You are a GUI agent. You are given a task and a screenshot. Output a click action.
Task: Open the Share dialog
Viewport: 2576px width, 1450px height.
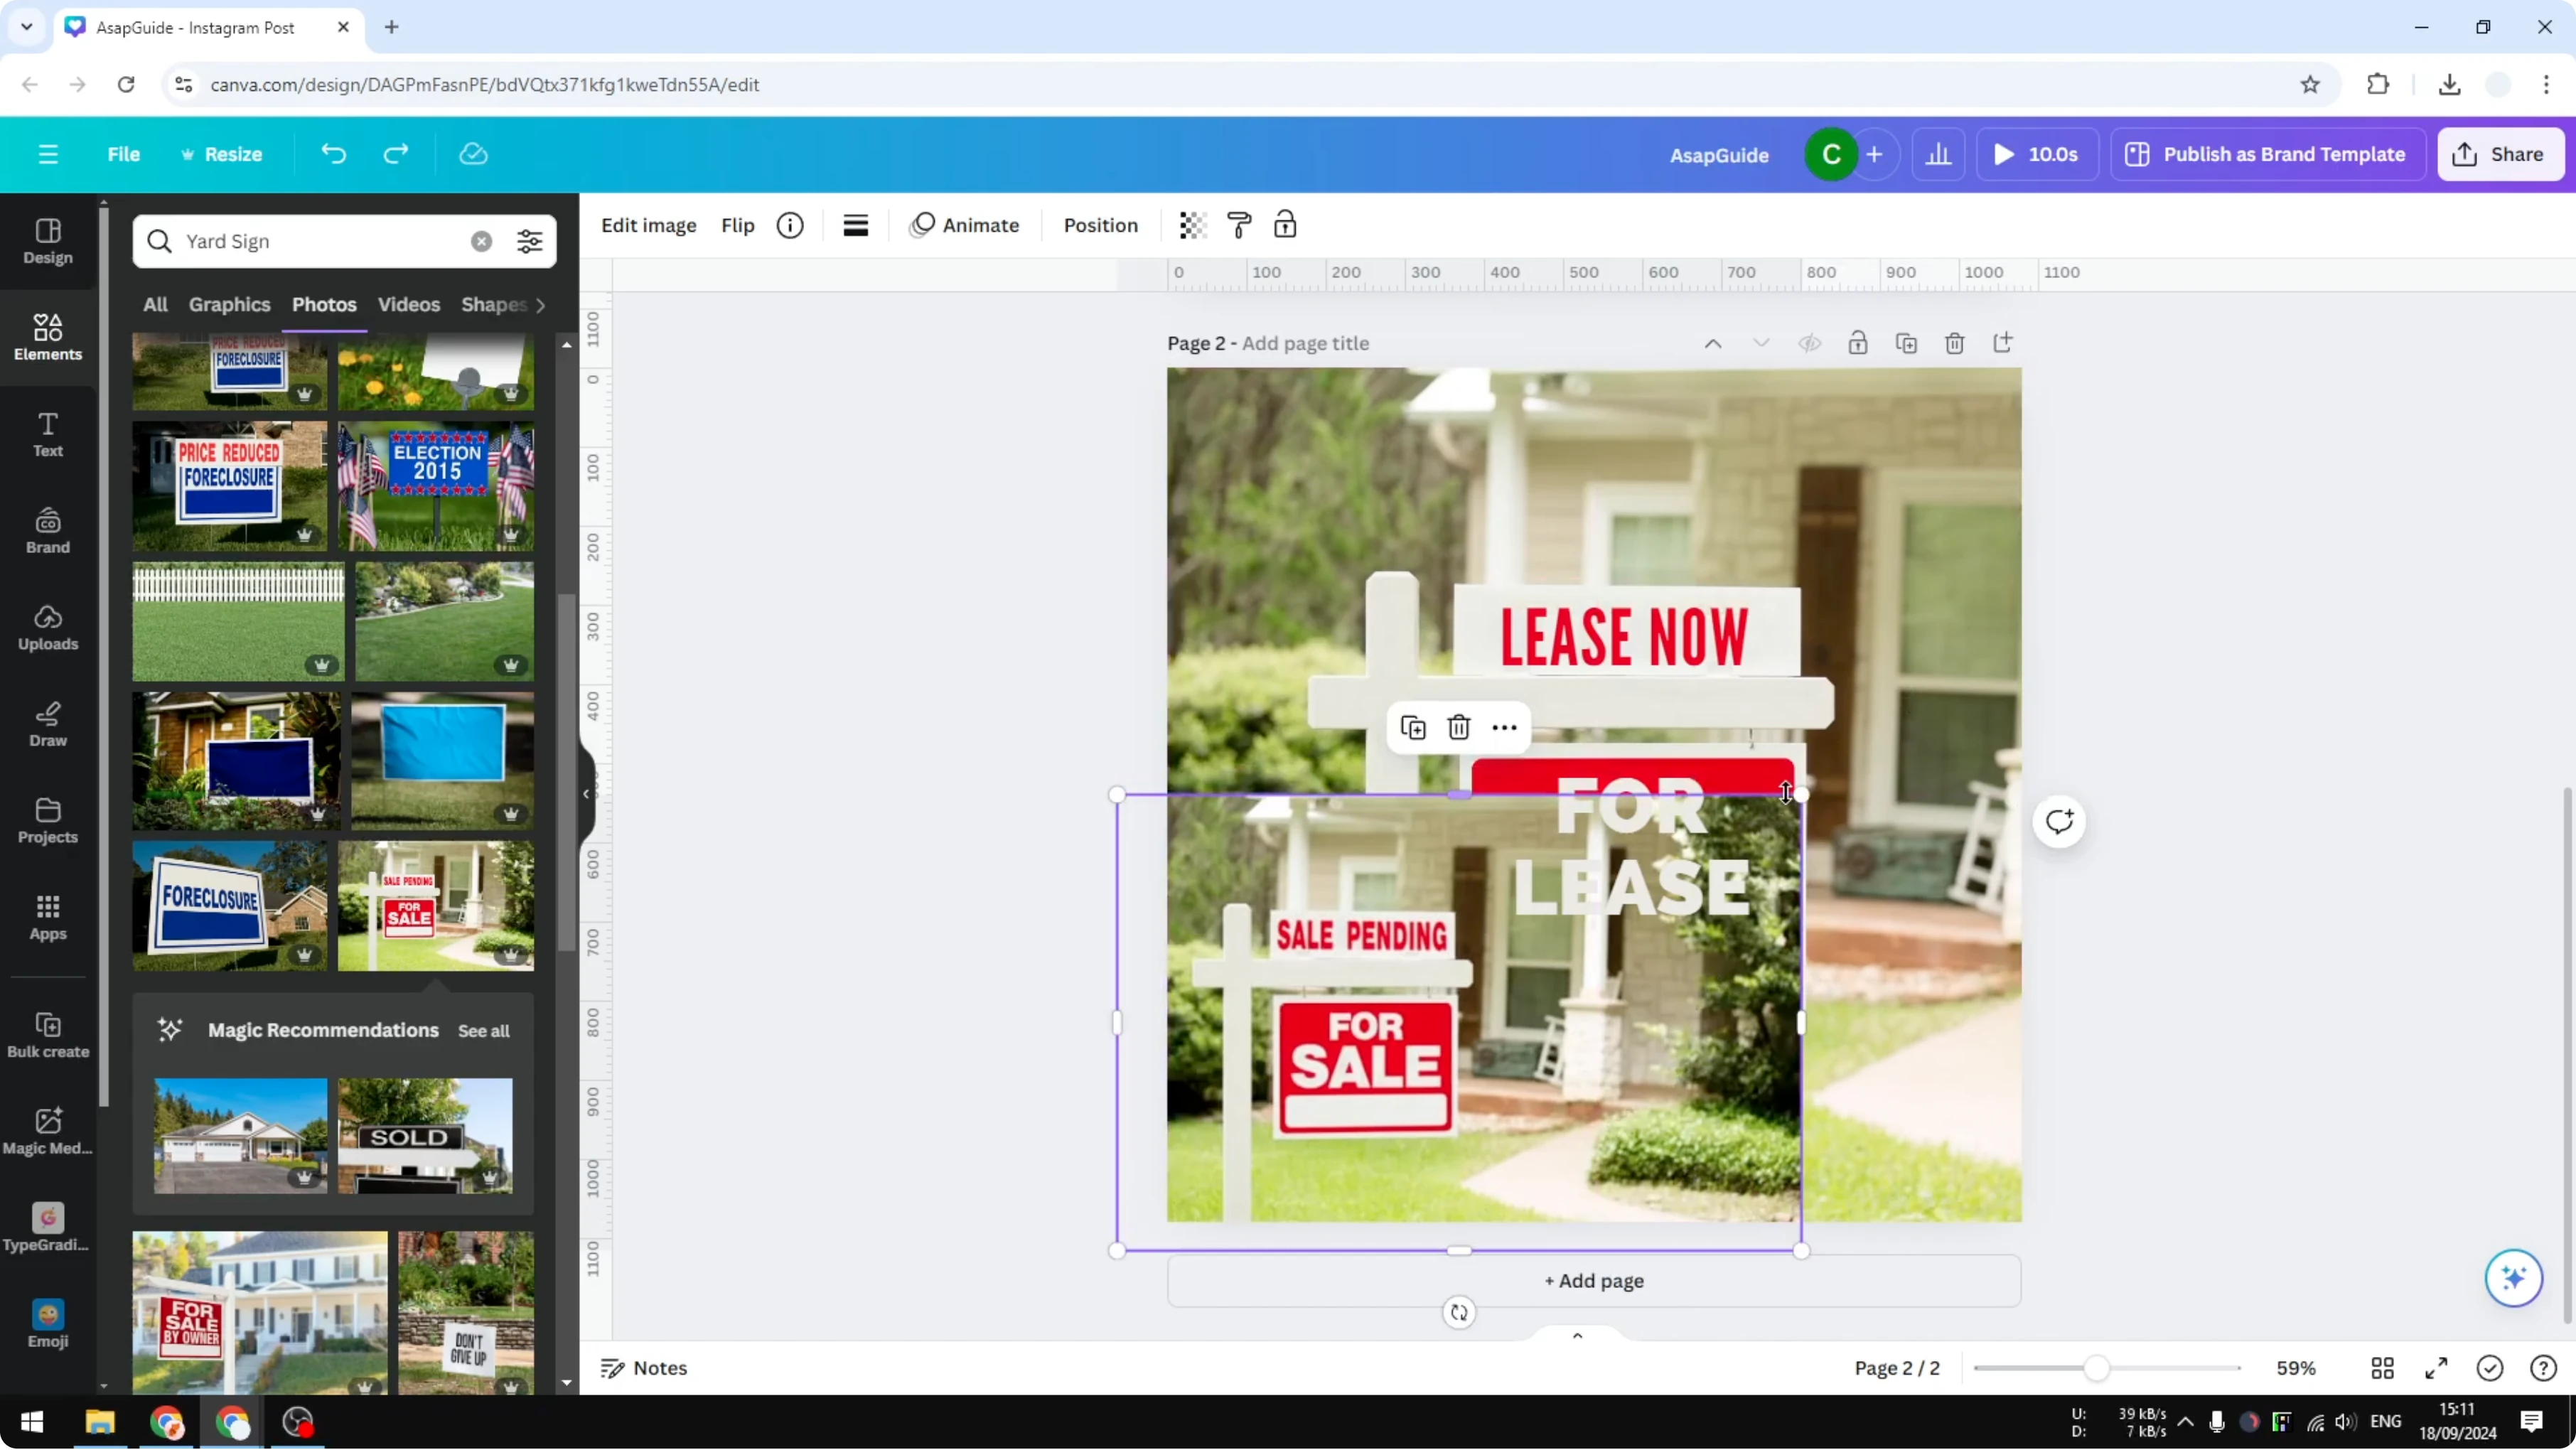click(x=2499, y=154)
